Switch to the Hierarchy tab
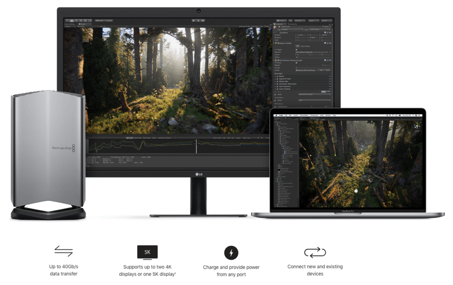Viewport: 453px width, 285px height. 294,24
